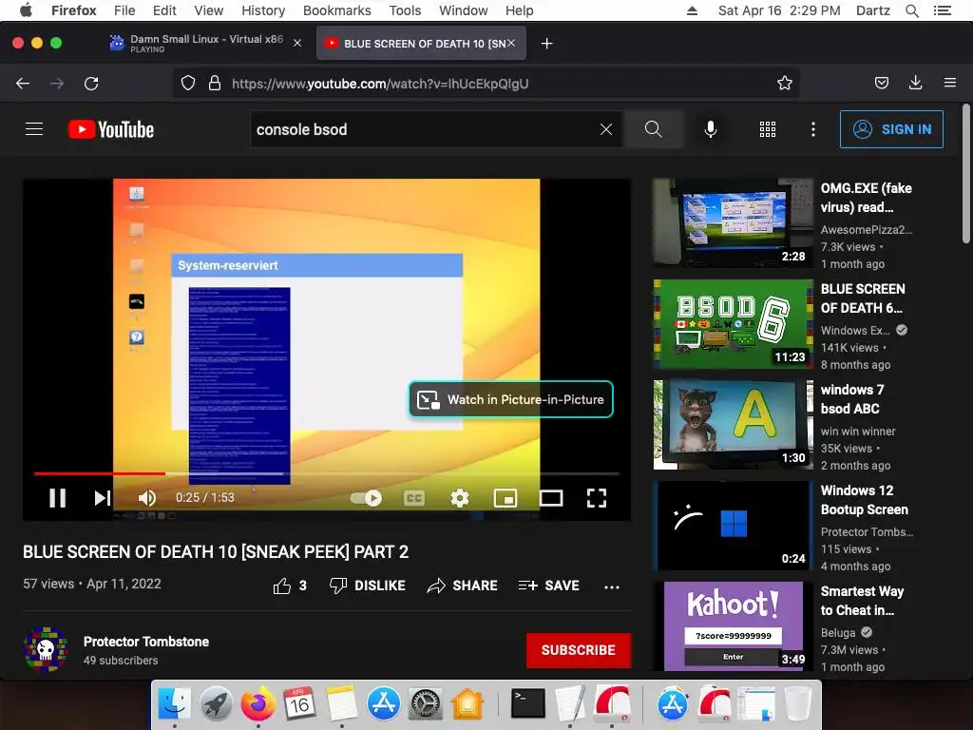Open a new tab
973x730 pixels.
coord(546,44)
